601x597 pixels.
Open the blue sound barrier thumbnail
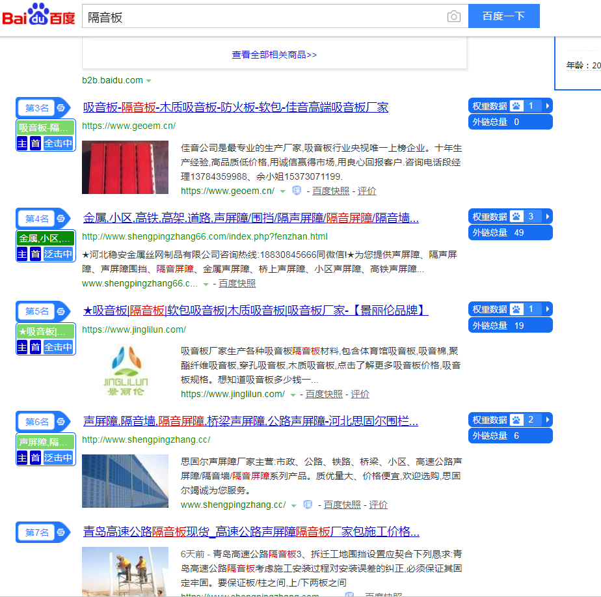coord(125,481)
